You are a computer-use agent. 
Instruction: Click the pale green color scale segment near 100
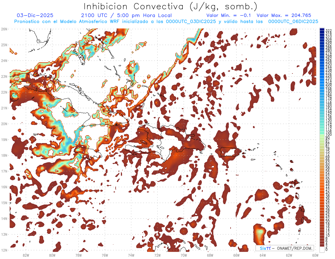click(322, 136)
